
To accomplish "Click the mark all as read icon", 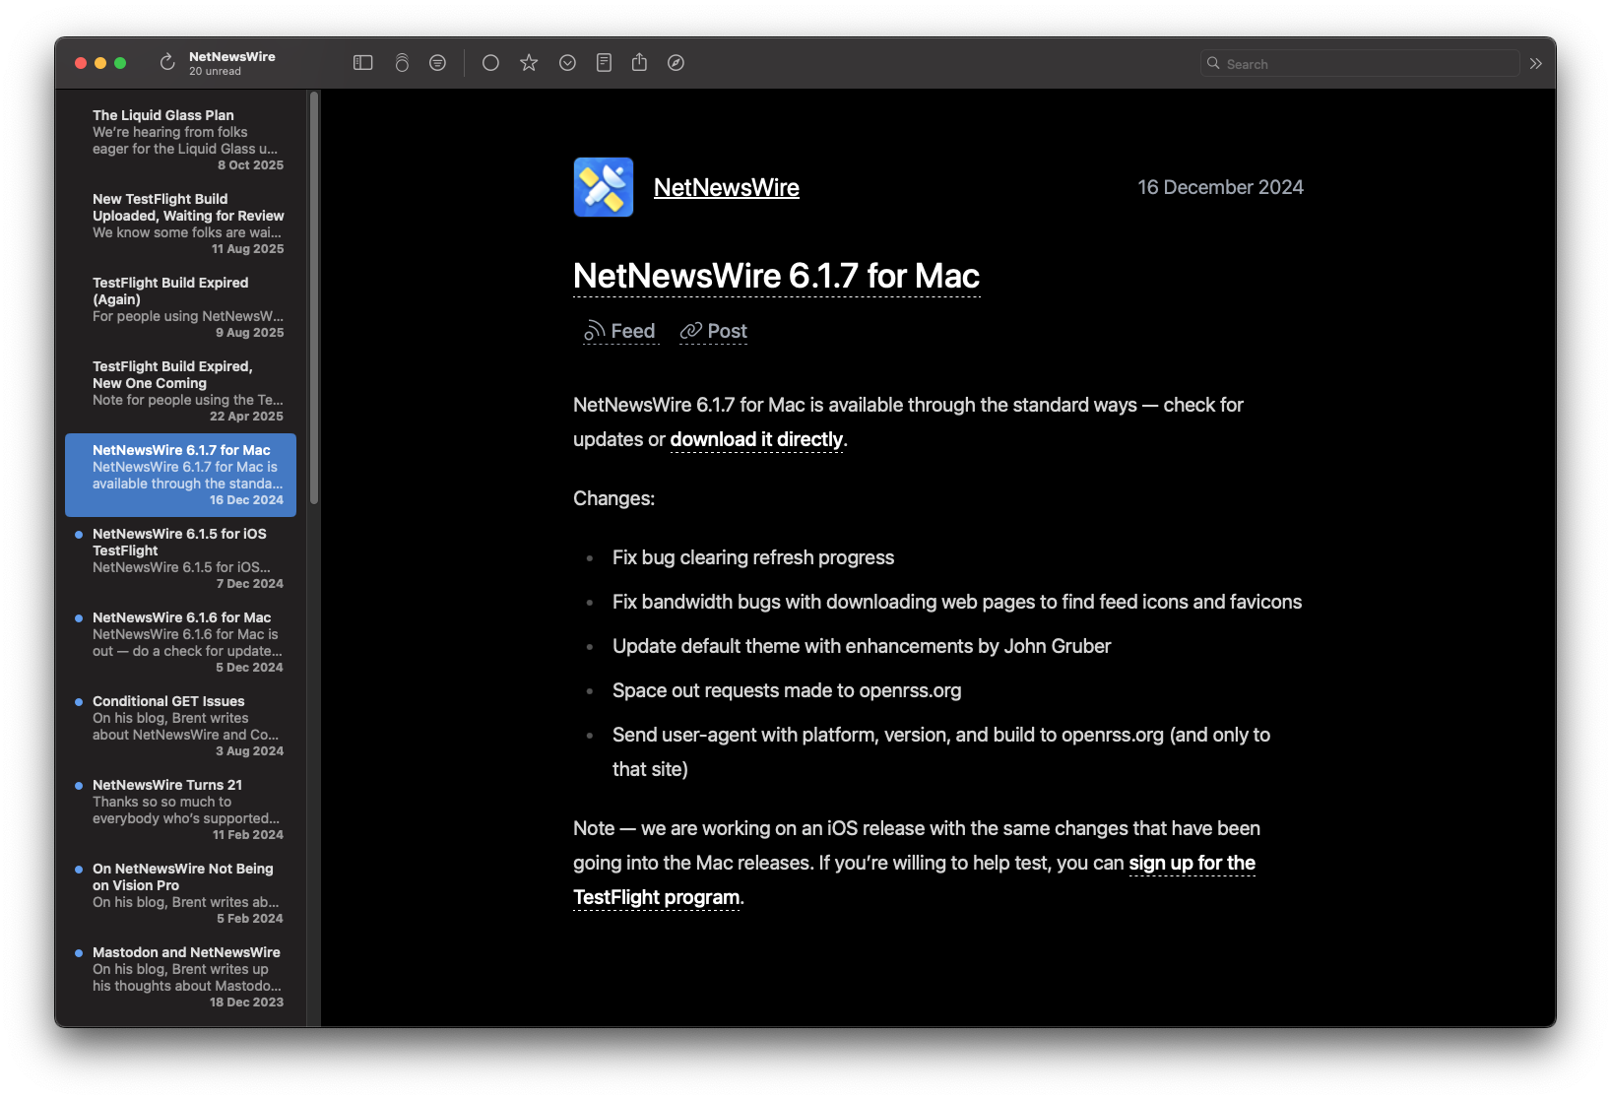I will [402, 63].
